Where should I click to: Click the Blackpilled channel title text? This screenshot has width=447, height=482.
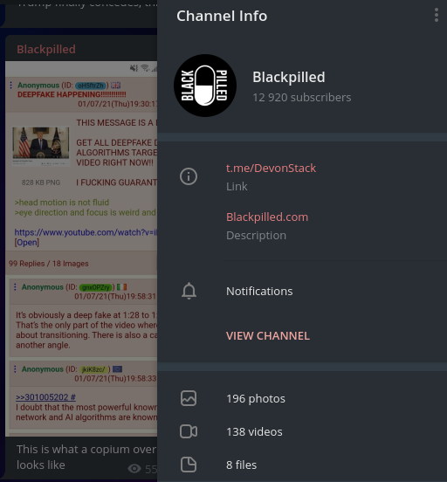[x=289, y=77]
